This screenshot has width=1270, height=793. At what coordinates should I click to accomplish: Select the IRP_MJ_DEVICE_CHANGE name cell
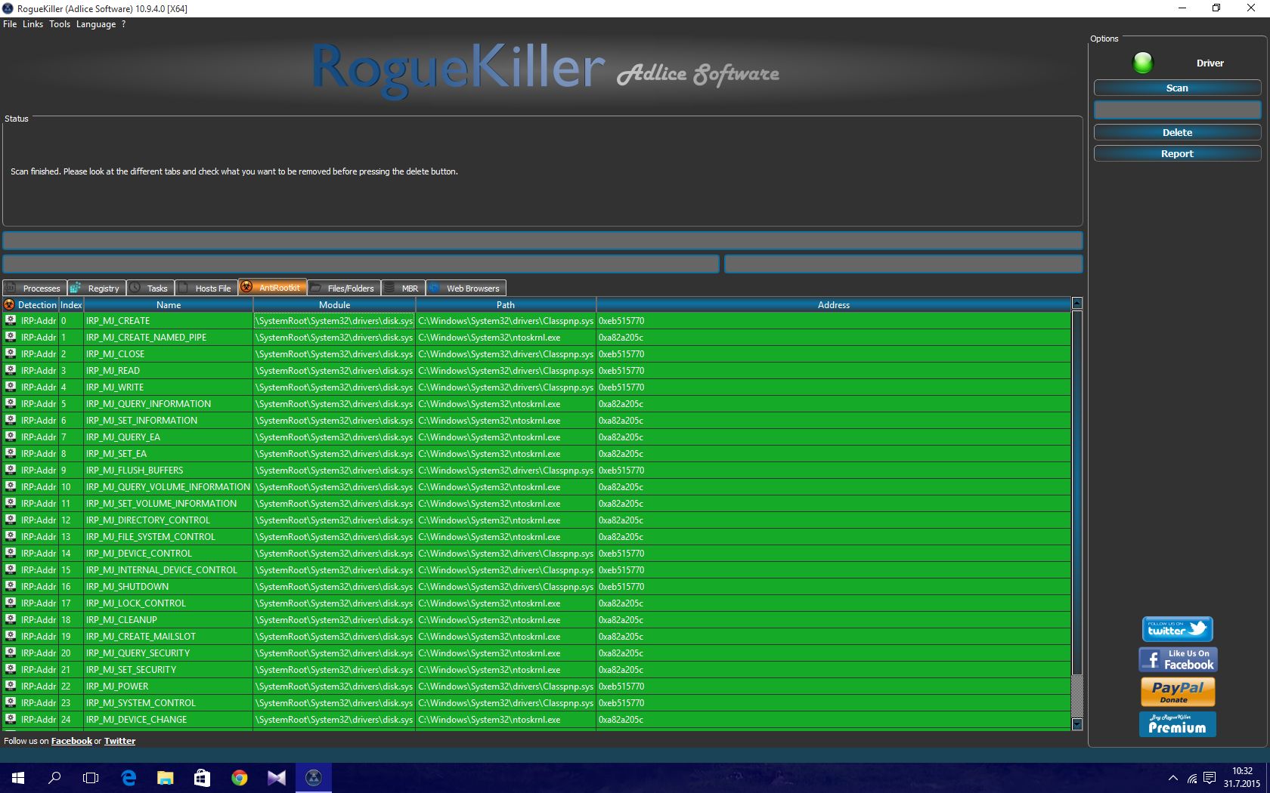(x=168, y=720)
